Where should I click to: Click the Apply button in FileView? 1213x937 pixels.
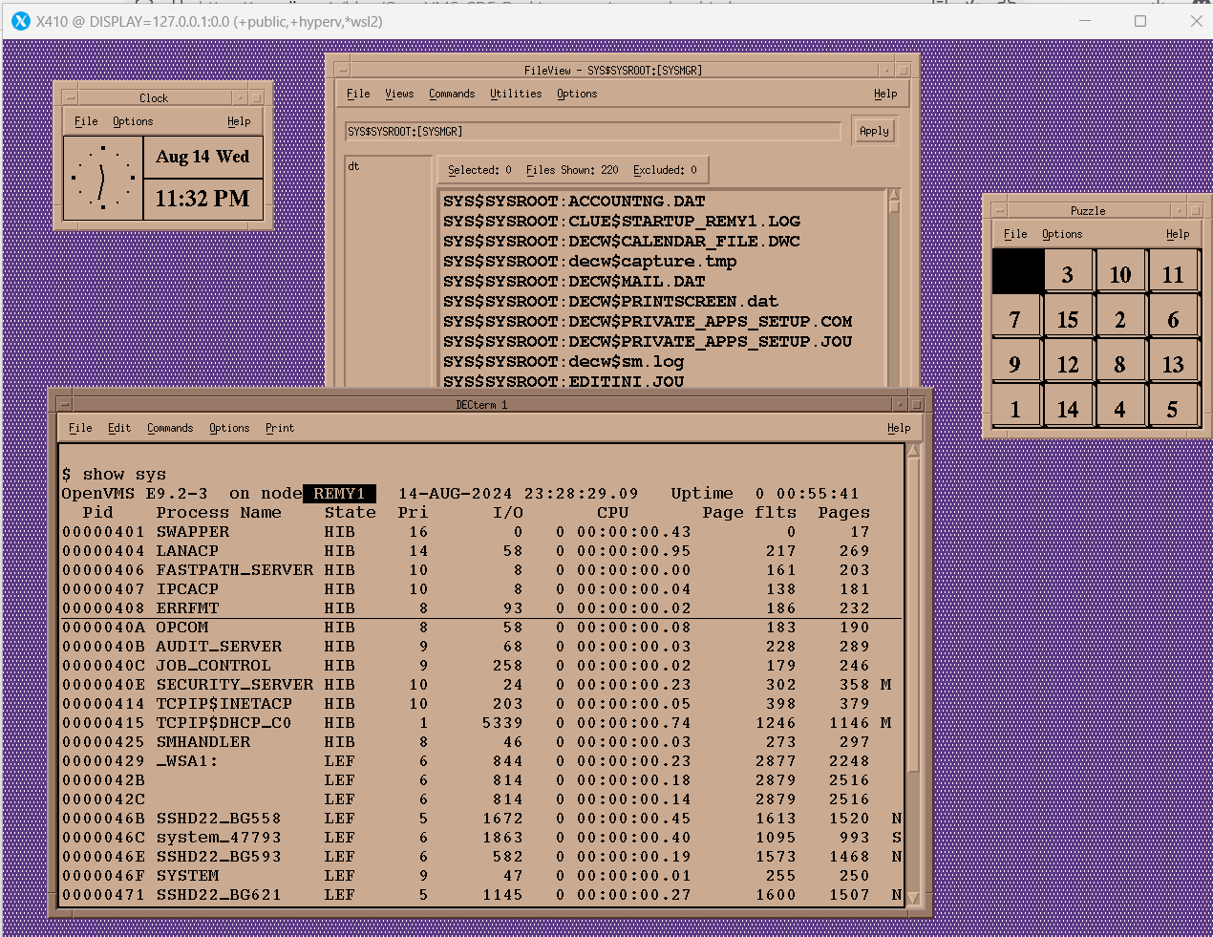click(873, 130)
